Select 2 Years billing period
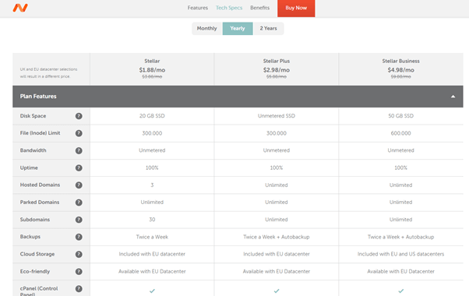Image resolution: width=469 pixels, height=296 pixels. point(268,28)
